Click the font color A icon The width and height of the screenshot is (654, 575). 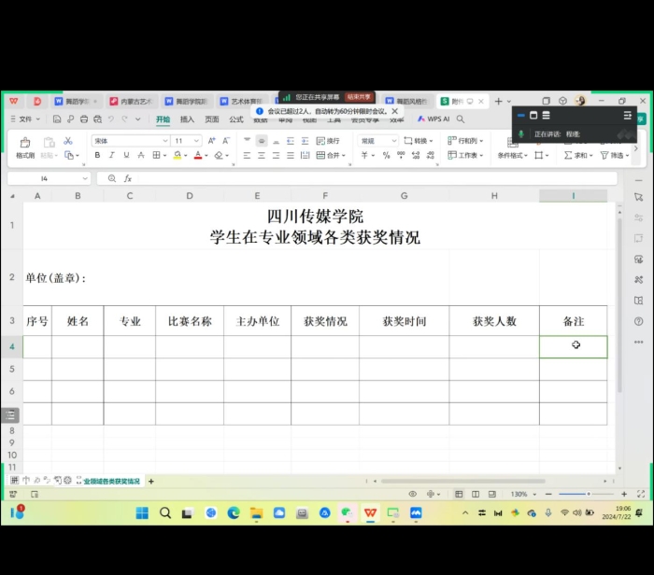point(197,156)
